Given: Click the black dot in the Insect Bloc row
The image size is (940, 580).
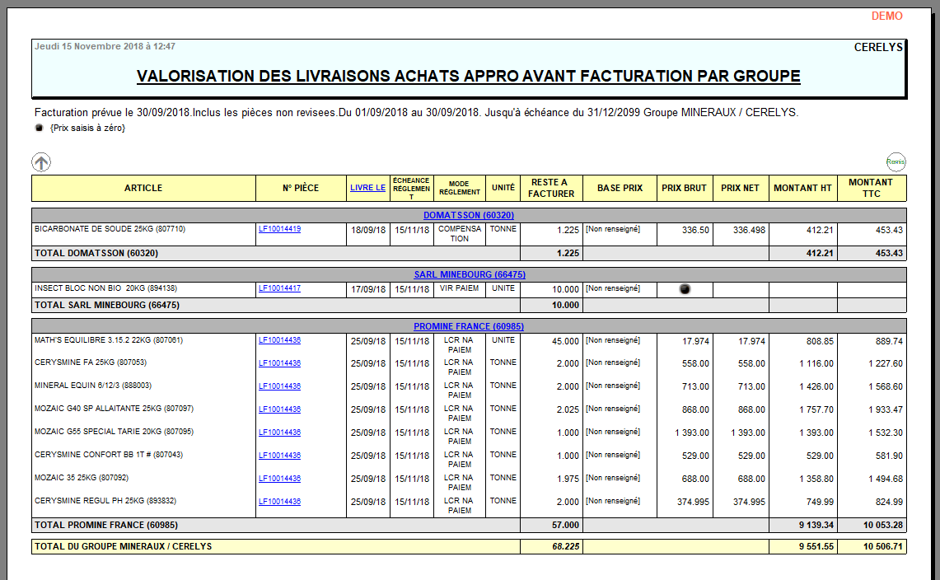Looking at the screenshot, I should pos(685,289).
